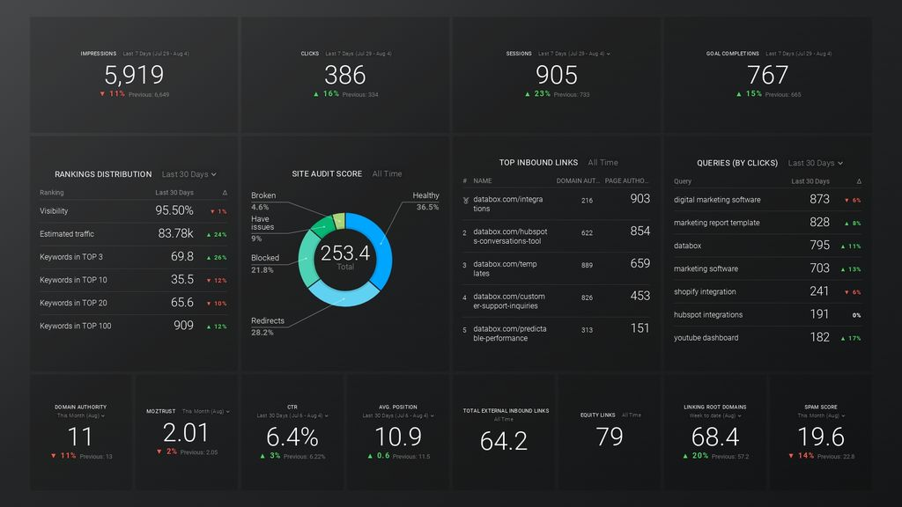Click the Broken 4.6% chart label
Image resolution: width=902 pixels, height=507 pixels.
coord(263,202)
